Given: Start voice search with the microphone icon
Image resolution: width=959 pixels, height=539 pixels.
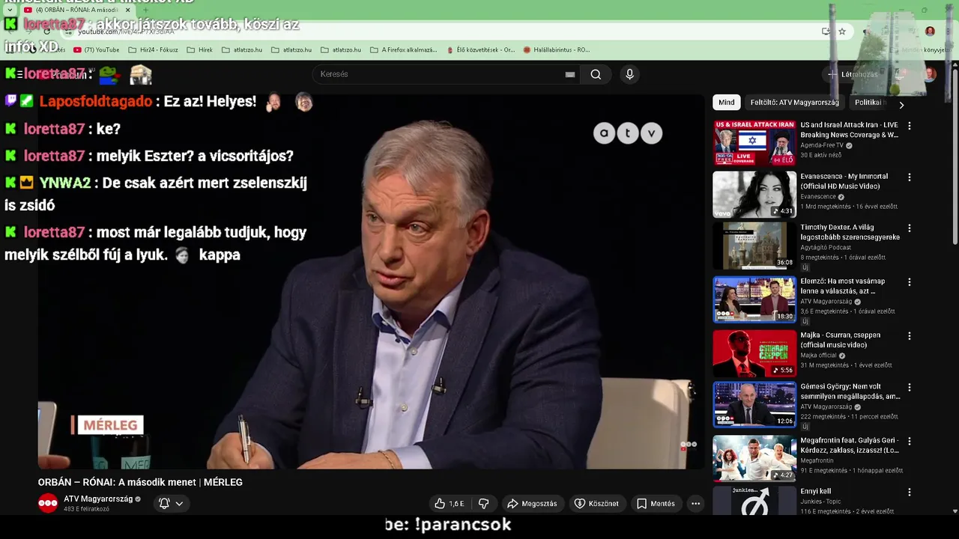Looking at the screenshot, I should point(629,74).
